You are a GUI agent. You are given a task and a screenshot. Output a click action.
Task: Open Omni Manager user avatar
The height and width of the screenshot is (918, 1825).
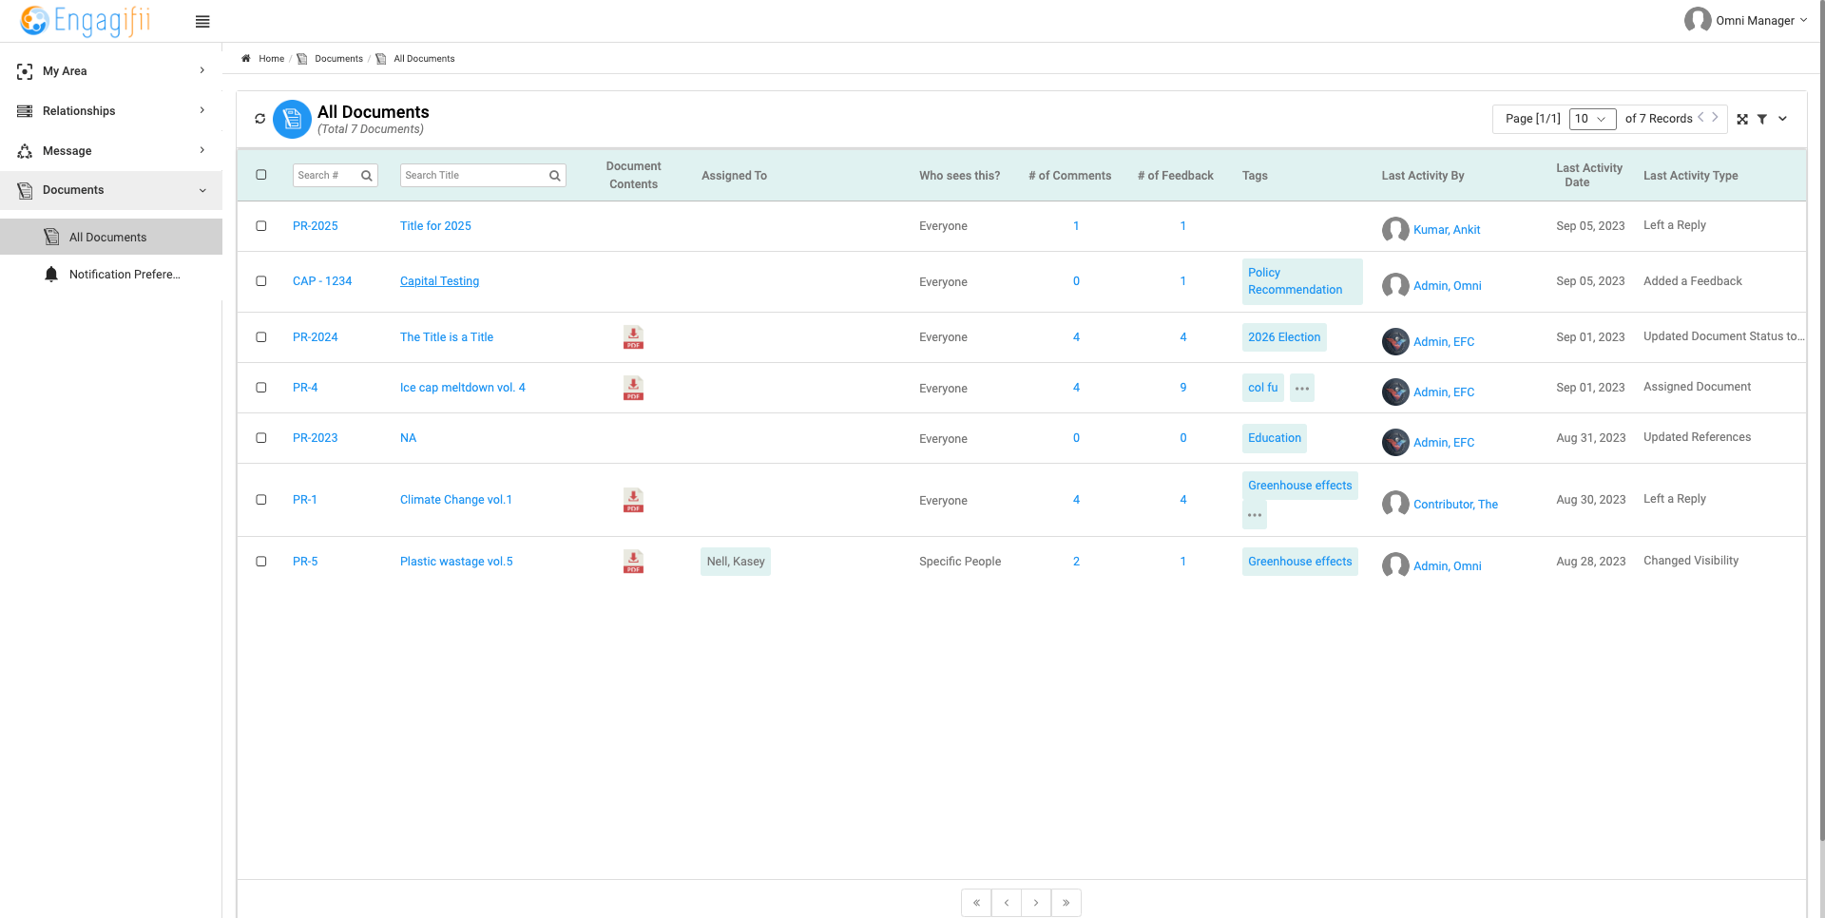point(1697,20)
